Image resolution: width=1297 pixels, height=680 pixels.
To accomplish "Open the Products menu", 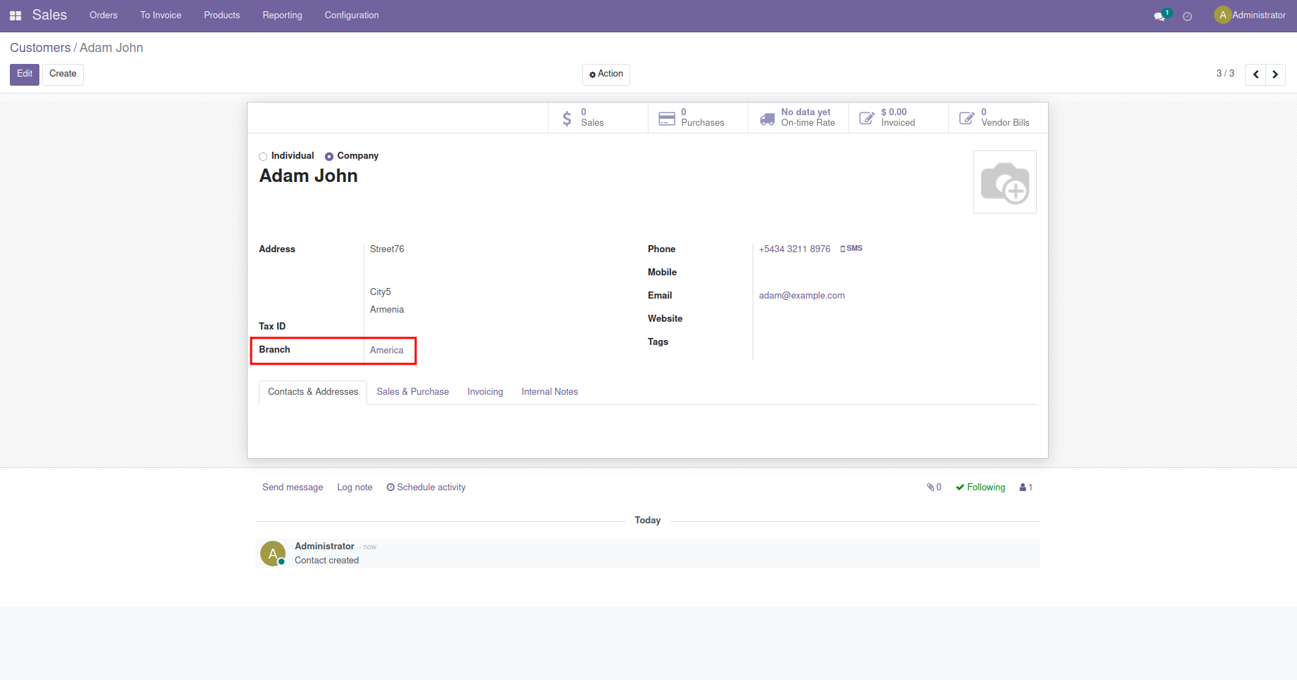I will [x=222, y=15].
